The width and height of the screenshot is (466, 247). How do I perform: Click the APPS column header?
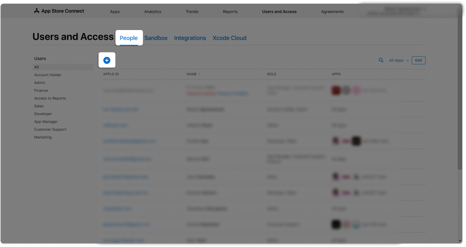click(x=336, y=74)
